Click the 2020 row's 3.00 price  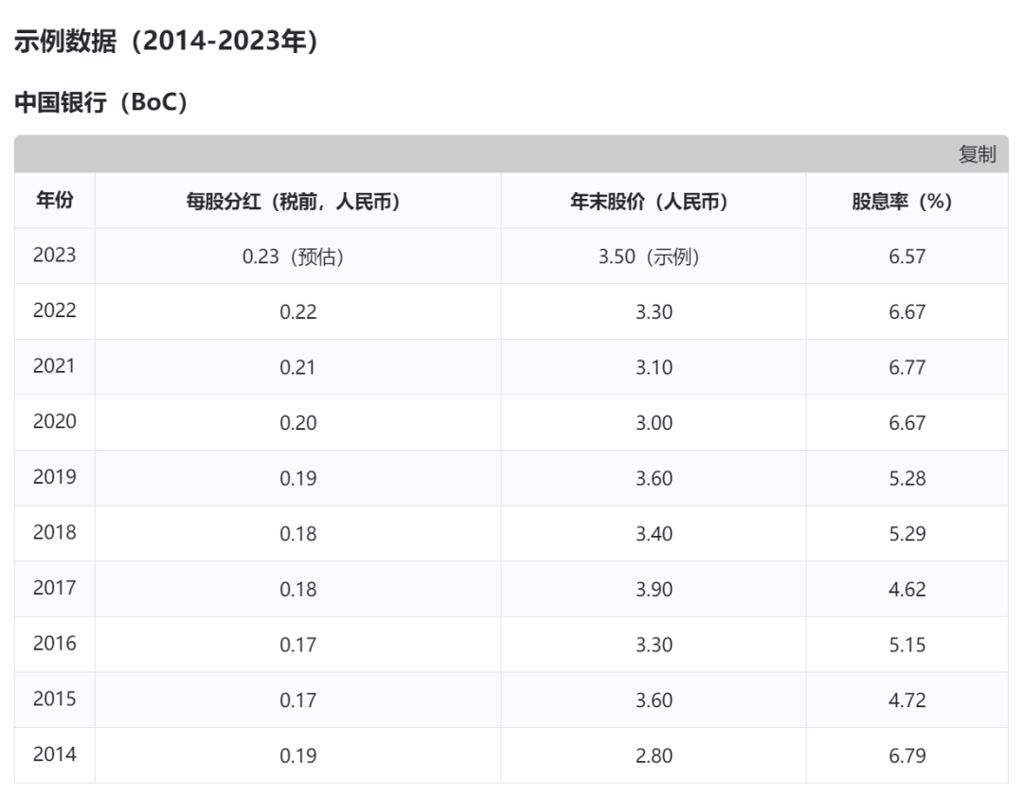[654, 423]
